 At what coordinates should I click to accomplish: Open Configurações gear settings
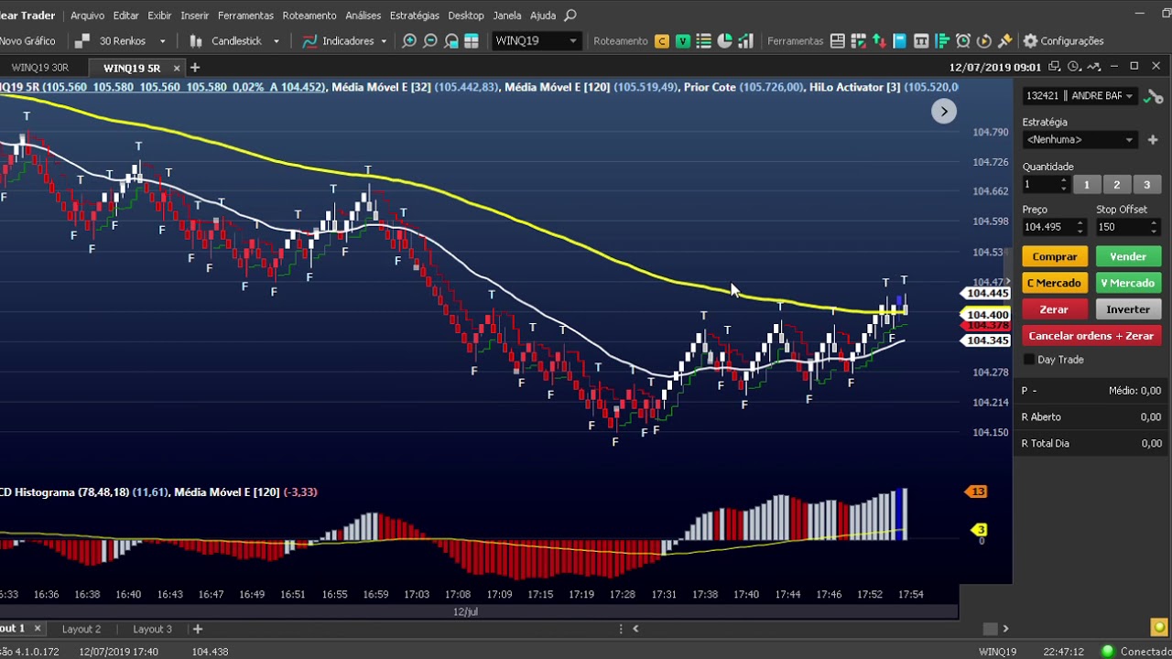point(1063,41)
